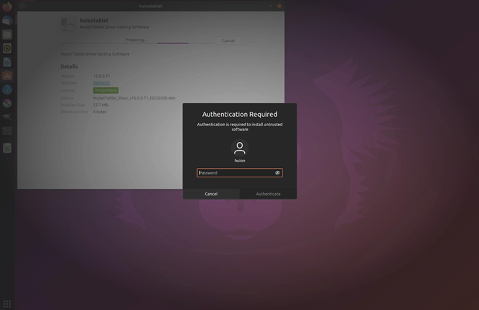The image size is (479, 310).
Task: Open Firefox from the dock
Action: pyautogui.click(x=7, y=6)
